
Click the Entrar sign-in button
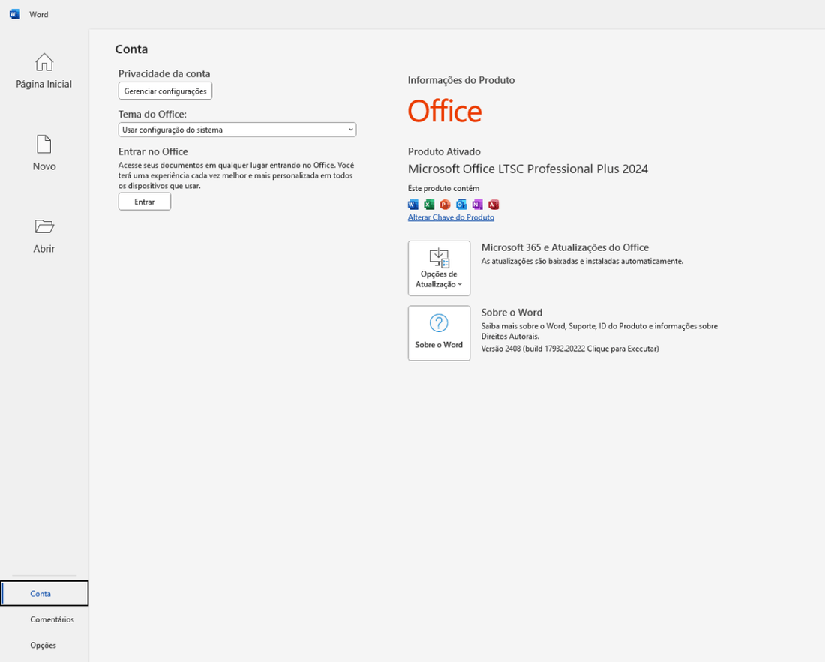point(145,202)
